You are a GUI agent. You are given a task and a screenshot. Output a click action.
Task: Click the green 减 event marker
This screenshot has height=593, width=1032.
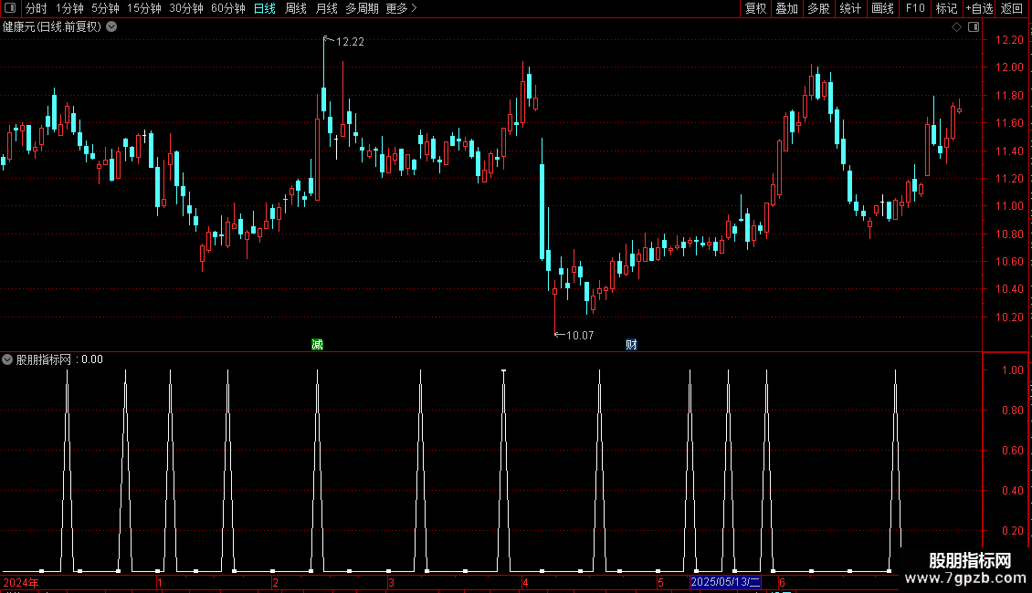(x=317, y=345)
